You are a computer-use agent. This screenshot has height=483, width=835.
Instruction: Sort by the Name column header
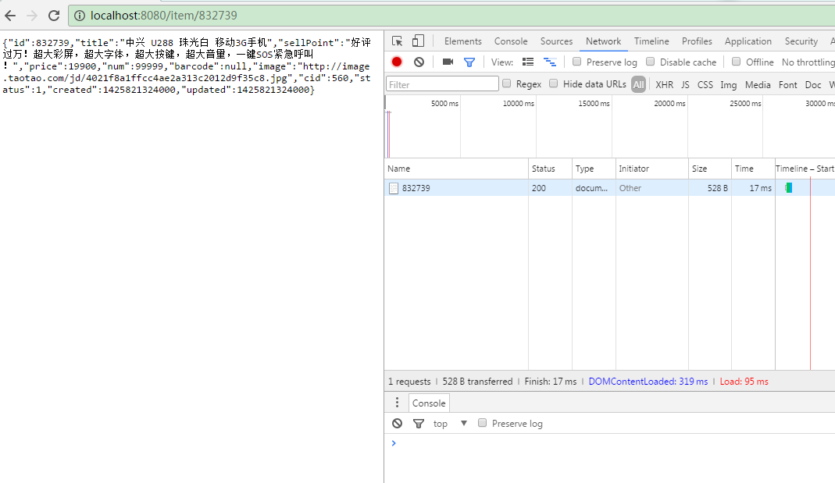coord(456,169)
